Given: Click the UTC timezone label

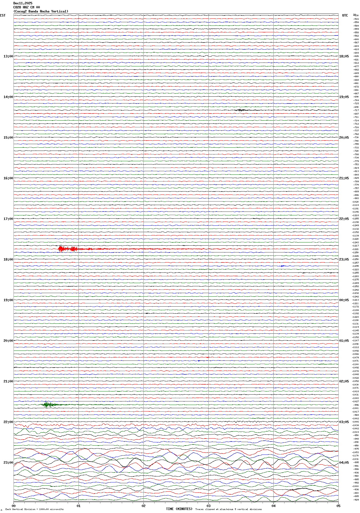Looking at the screenshot, I should click(x=345, y=15).
